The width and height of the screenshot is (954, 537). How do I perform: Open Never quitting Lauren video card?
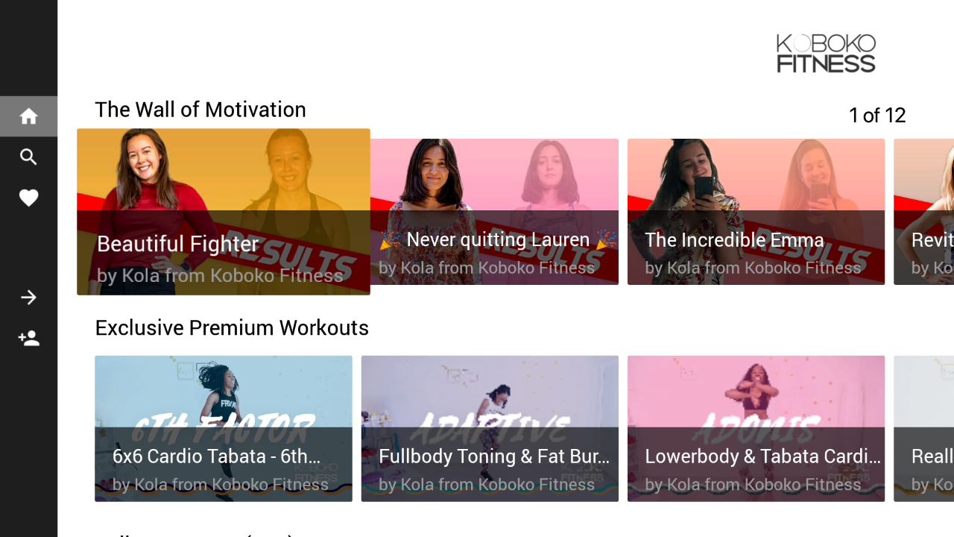pyautogui.click(x=494, y=212)
